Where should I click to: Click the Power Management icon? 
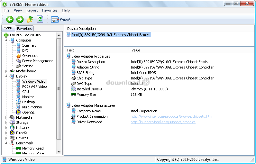pos(19,61)
